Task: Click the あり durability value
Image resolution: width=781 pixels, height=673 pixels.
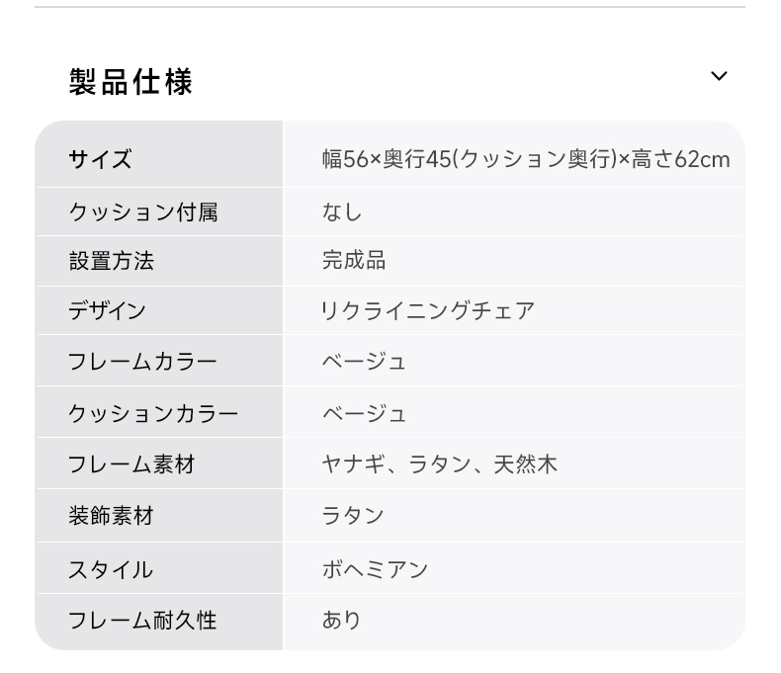Action: (x=341, y=621)
